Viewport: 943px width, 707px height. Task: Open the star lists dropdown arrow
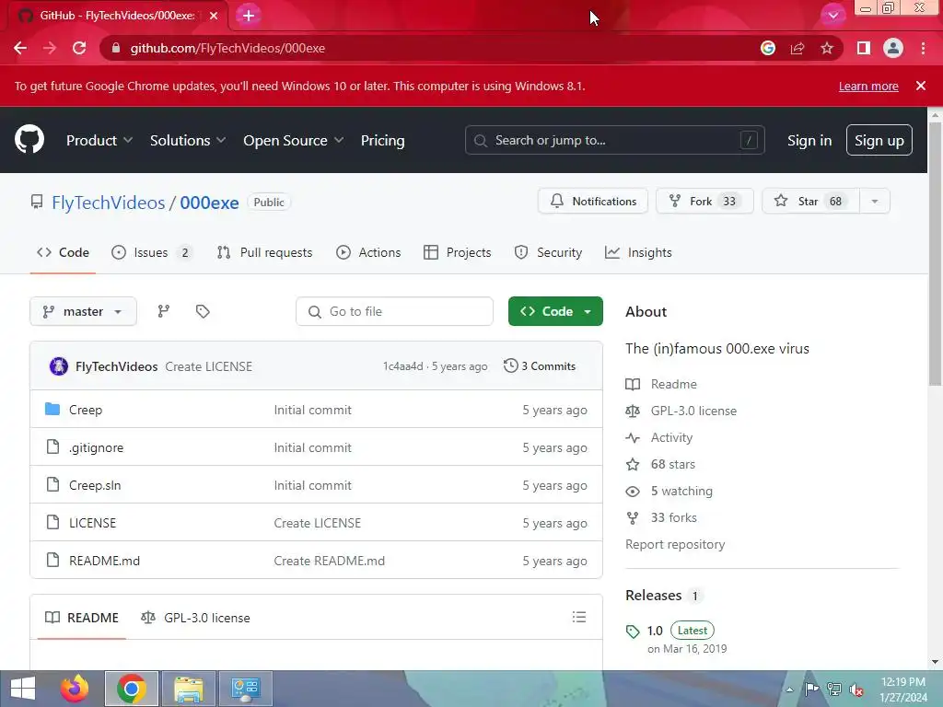875,201
